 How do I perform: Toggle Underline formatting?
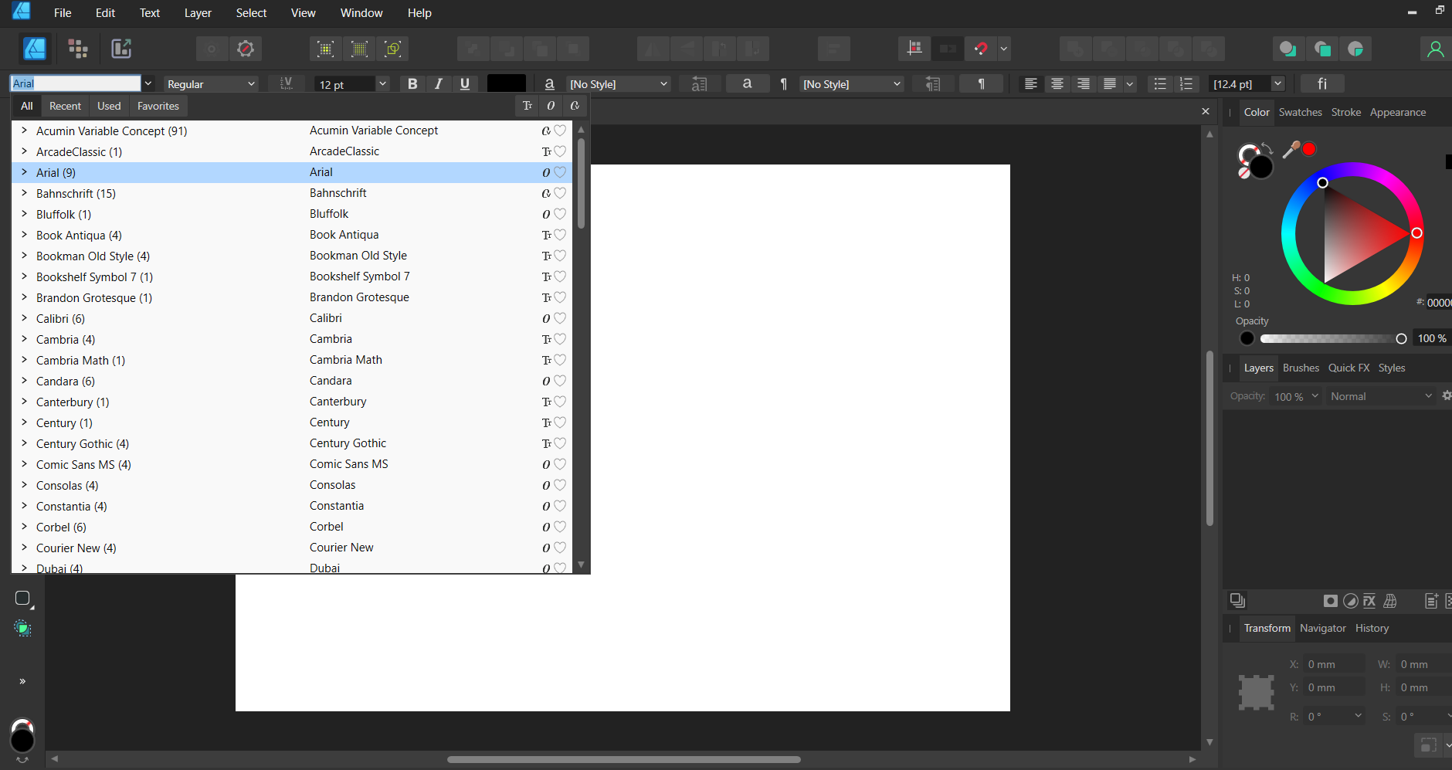pos(465,83)
